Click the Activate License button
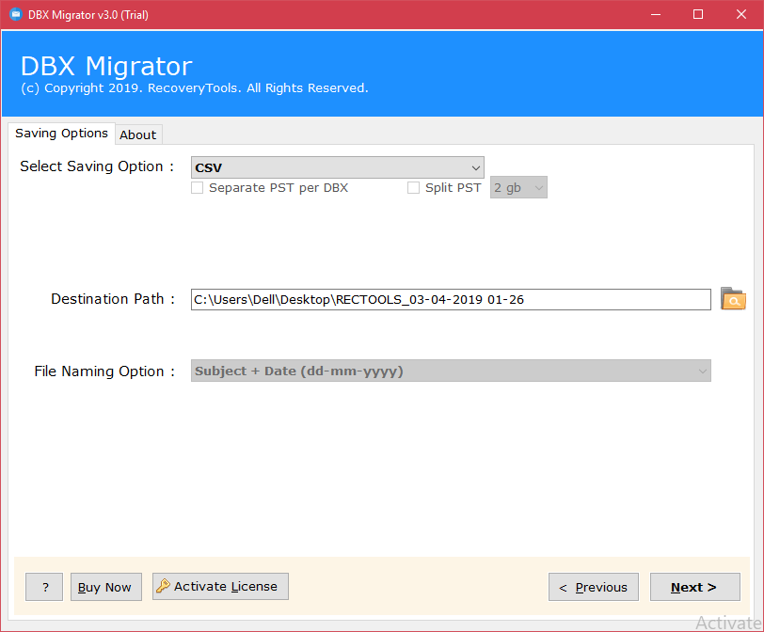764x632 pixels. click(x=220, y=586)
